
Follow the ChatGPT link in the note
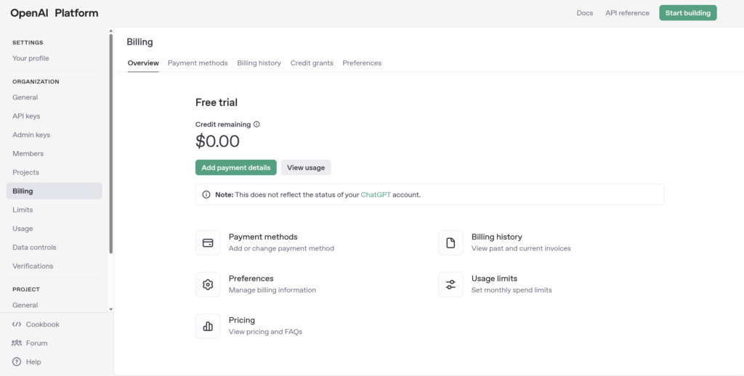(375, 195)
